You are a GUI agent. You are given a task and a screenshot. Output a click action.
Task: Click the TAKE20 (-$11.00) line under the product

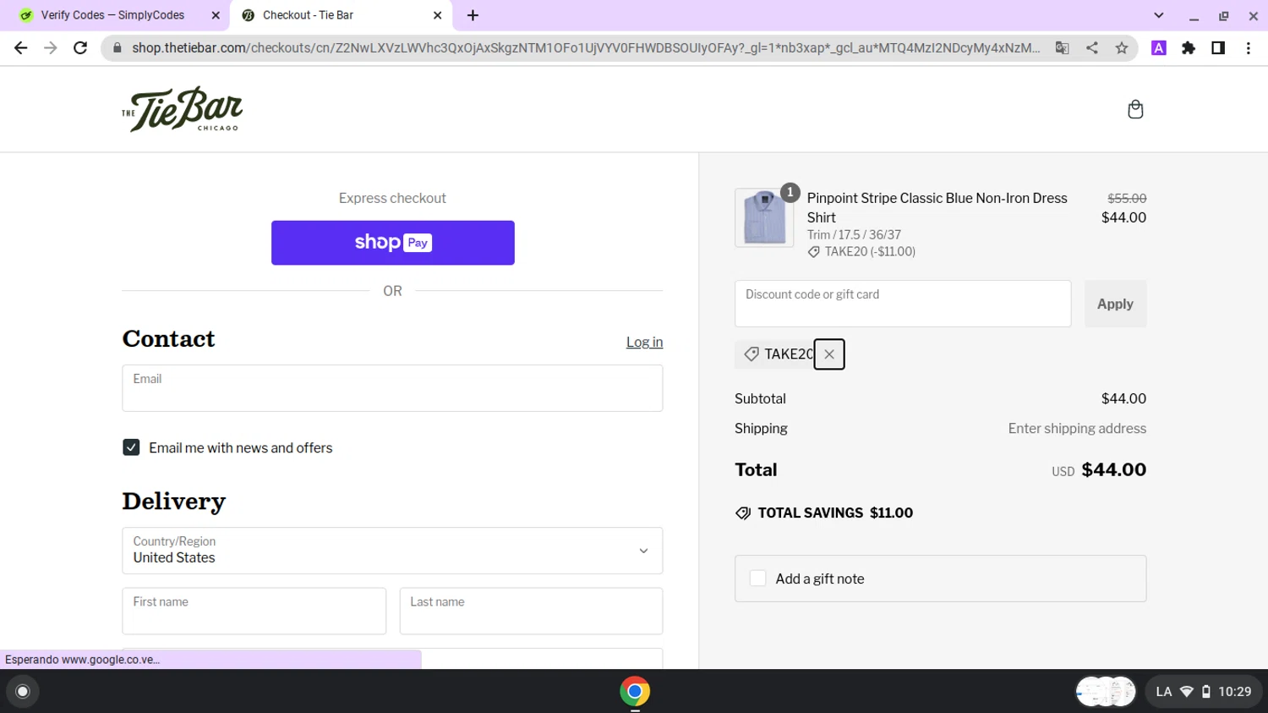click(861, 251)
